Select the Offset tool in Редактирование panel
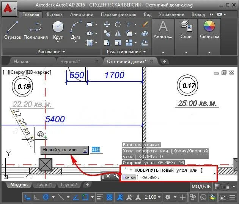The width and height of the screenshot is (239, 204). pos(144,43)
